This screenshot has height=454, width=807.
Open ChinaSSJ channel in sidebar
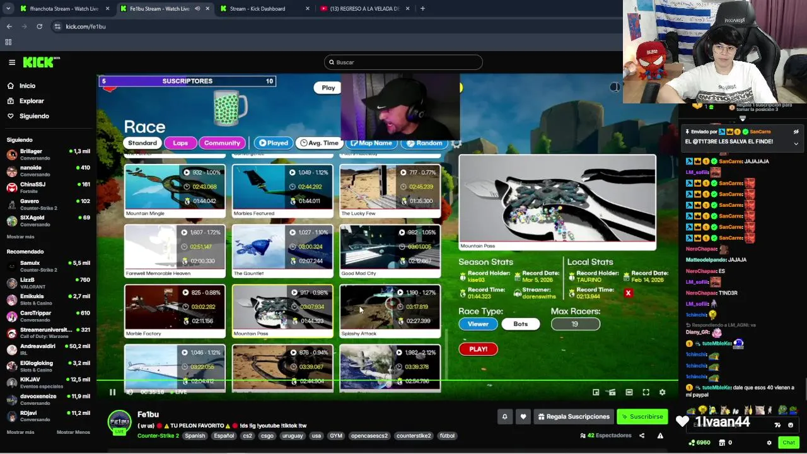click(48, 187)
